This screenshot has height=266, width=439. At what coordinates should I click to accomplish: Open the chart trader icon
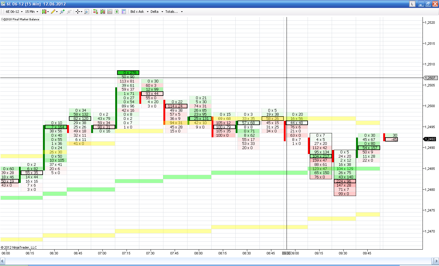tap(95, 12)
